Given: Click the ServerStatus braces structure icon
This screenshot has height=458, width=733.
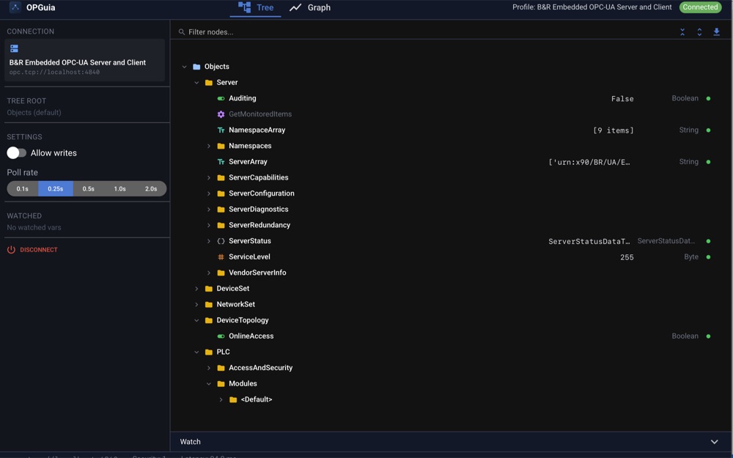Looking at the screenshot, I should pos(221,241).
